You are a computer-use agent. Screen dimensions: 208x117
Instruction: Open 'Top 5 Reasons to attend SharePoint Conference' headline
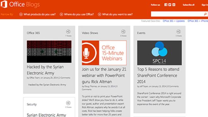point(158,75)
